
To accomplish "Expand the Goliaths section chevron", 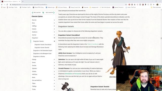I will coord(54,72).
